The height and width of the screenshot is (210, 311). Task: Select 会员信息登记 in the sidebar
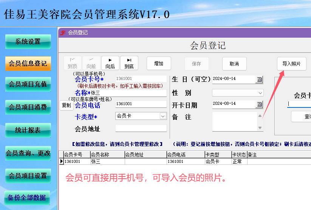tap(28, 63)
